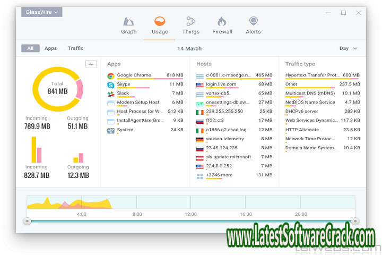
Task: Open the Alerts pin icon
Action: point(253,22)
